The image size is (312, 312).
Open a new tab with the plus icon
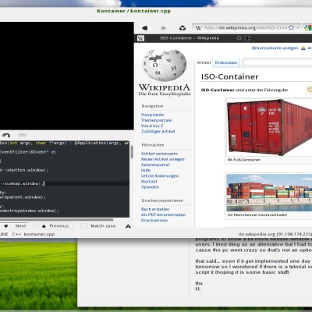247,38
